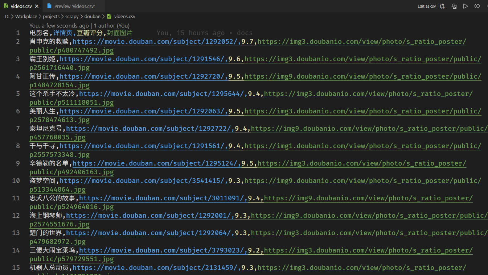Select line number 13 in the gutter
488x275 pixels.
tap(16, 233)
